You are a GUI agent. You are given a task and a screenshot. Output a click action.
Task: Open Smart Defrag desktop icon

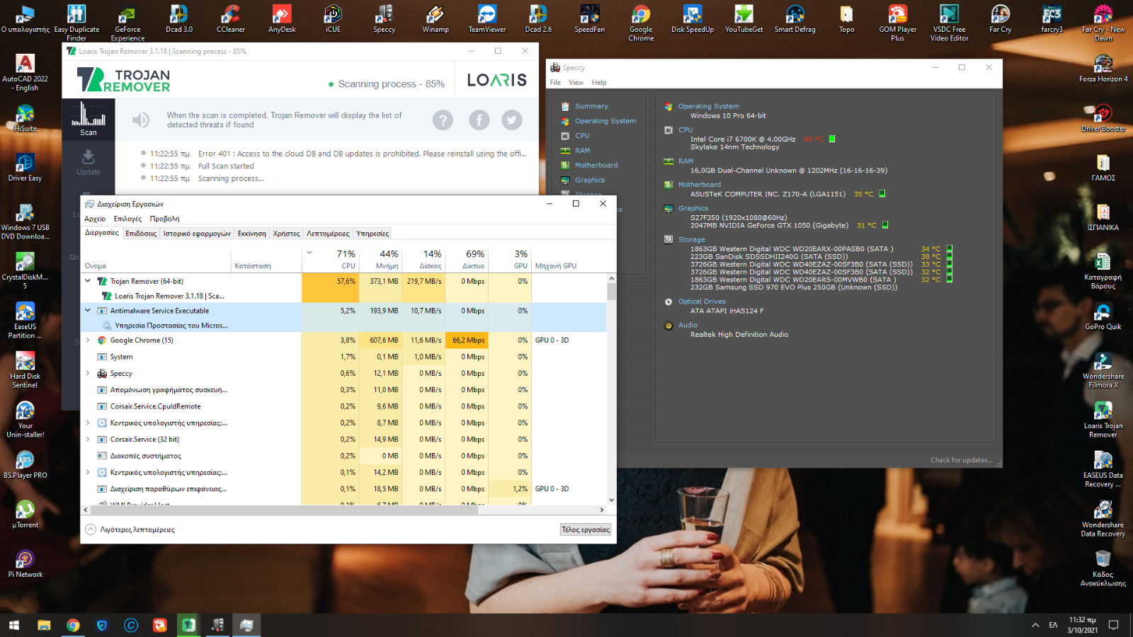pyautogui.click(x=795, y=20)
